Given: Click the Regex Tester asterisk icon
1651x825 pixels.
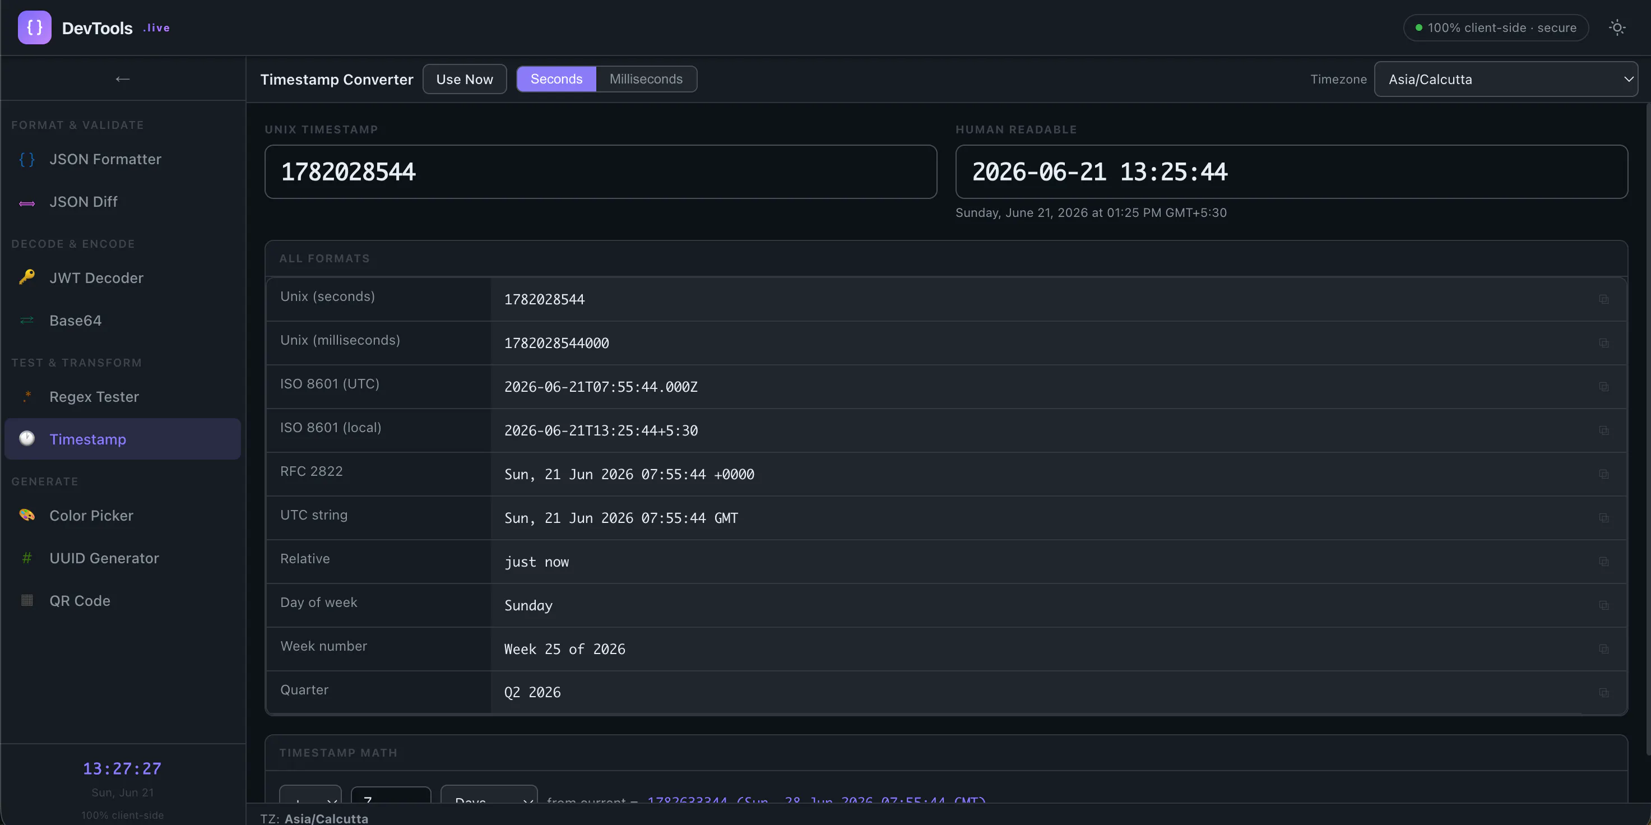Looking at the screenshot, I should 27,397.
